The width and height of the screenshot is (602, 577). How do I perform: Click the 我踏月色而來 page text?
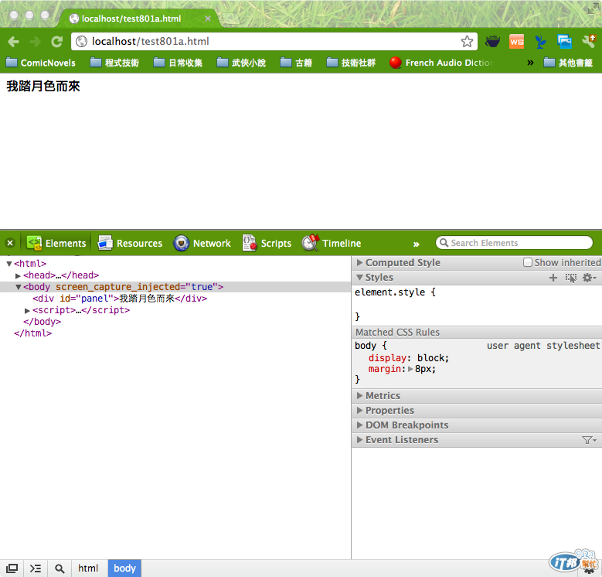(43, 86)
